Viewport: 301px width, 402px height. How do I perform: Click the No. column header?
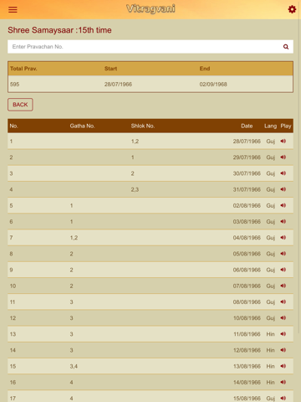coord(13,126)
